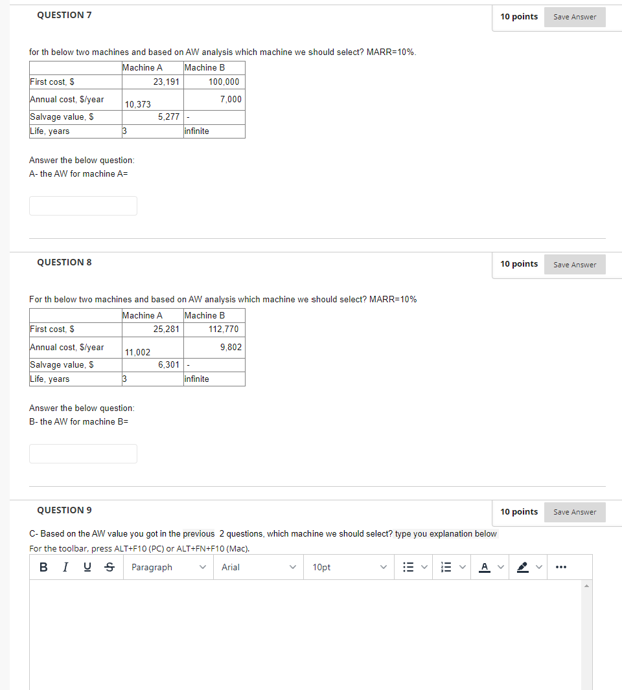Open the Arial font family dropdown
This screenshot has width=622, height=690.
point(259,567)
